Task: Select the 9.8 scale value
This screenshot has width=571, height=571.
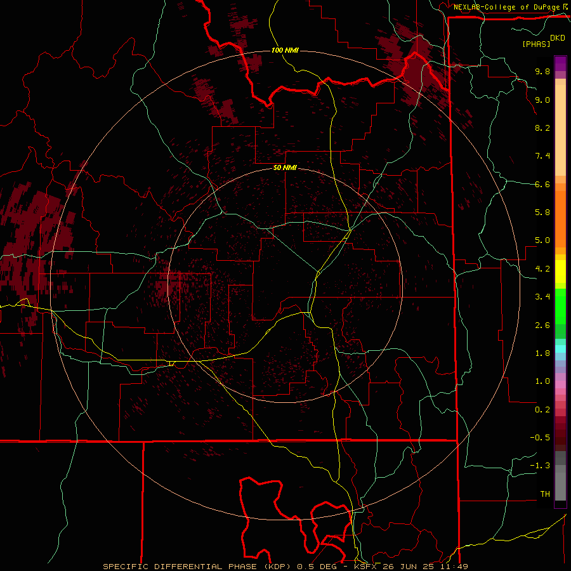Action: click(x=542, y=71)
